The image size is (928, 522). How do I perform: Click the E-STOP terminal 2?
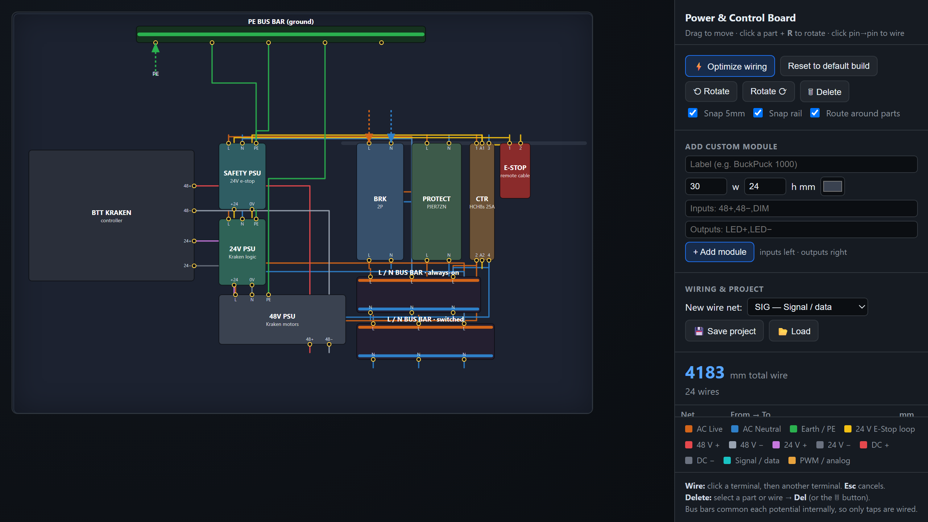(520, 143)
